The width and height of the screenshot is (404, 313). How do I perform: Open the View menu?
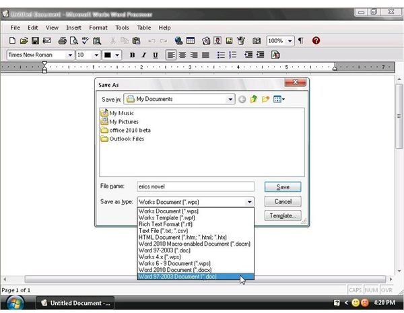(x=52, y=28)
